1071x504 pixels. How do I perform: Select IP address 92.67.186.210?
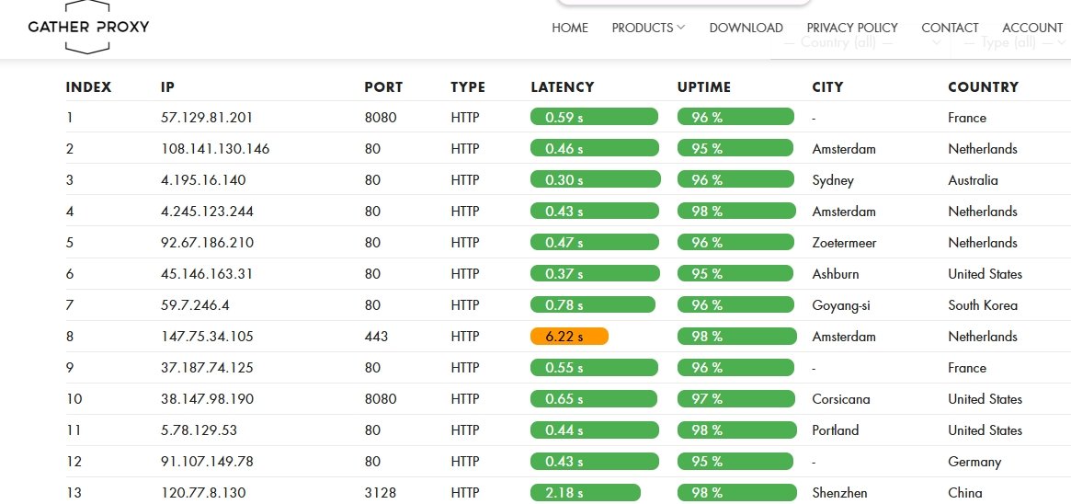coord(207,243)
